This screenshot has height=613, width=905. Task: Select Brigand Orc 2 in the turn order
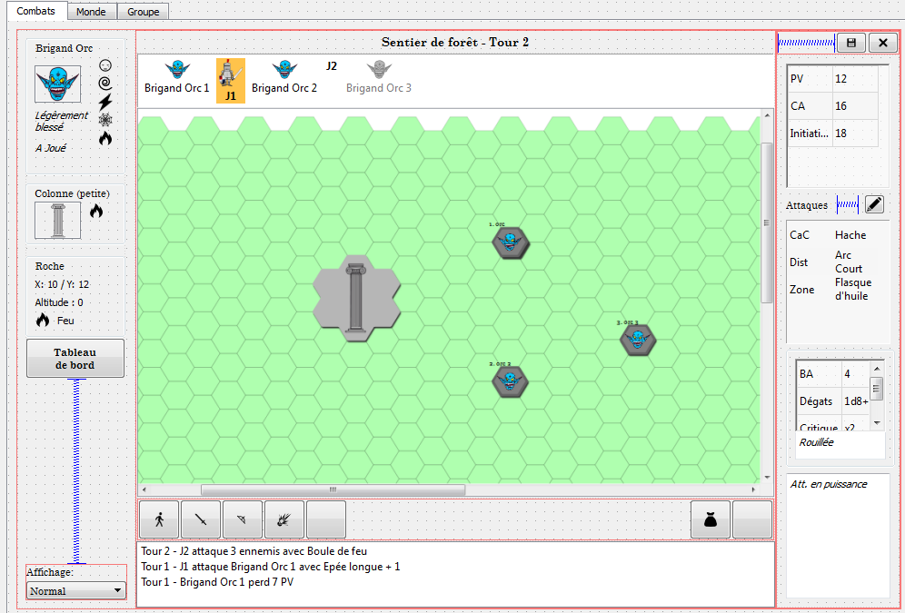tap(284, 77)
